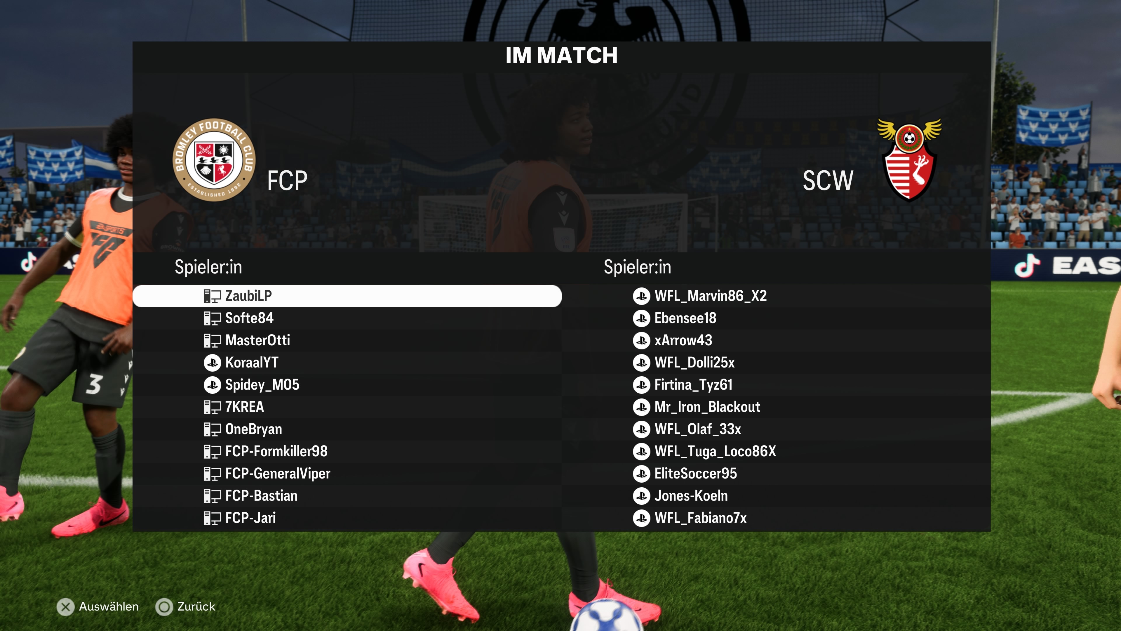Select player Softe84 in FCP list
Viewport: 1121px width, 631px height.
pyautogui.click(x=347, y=318)
